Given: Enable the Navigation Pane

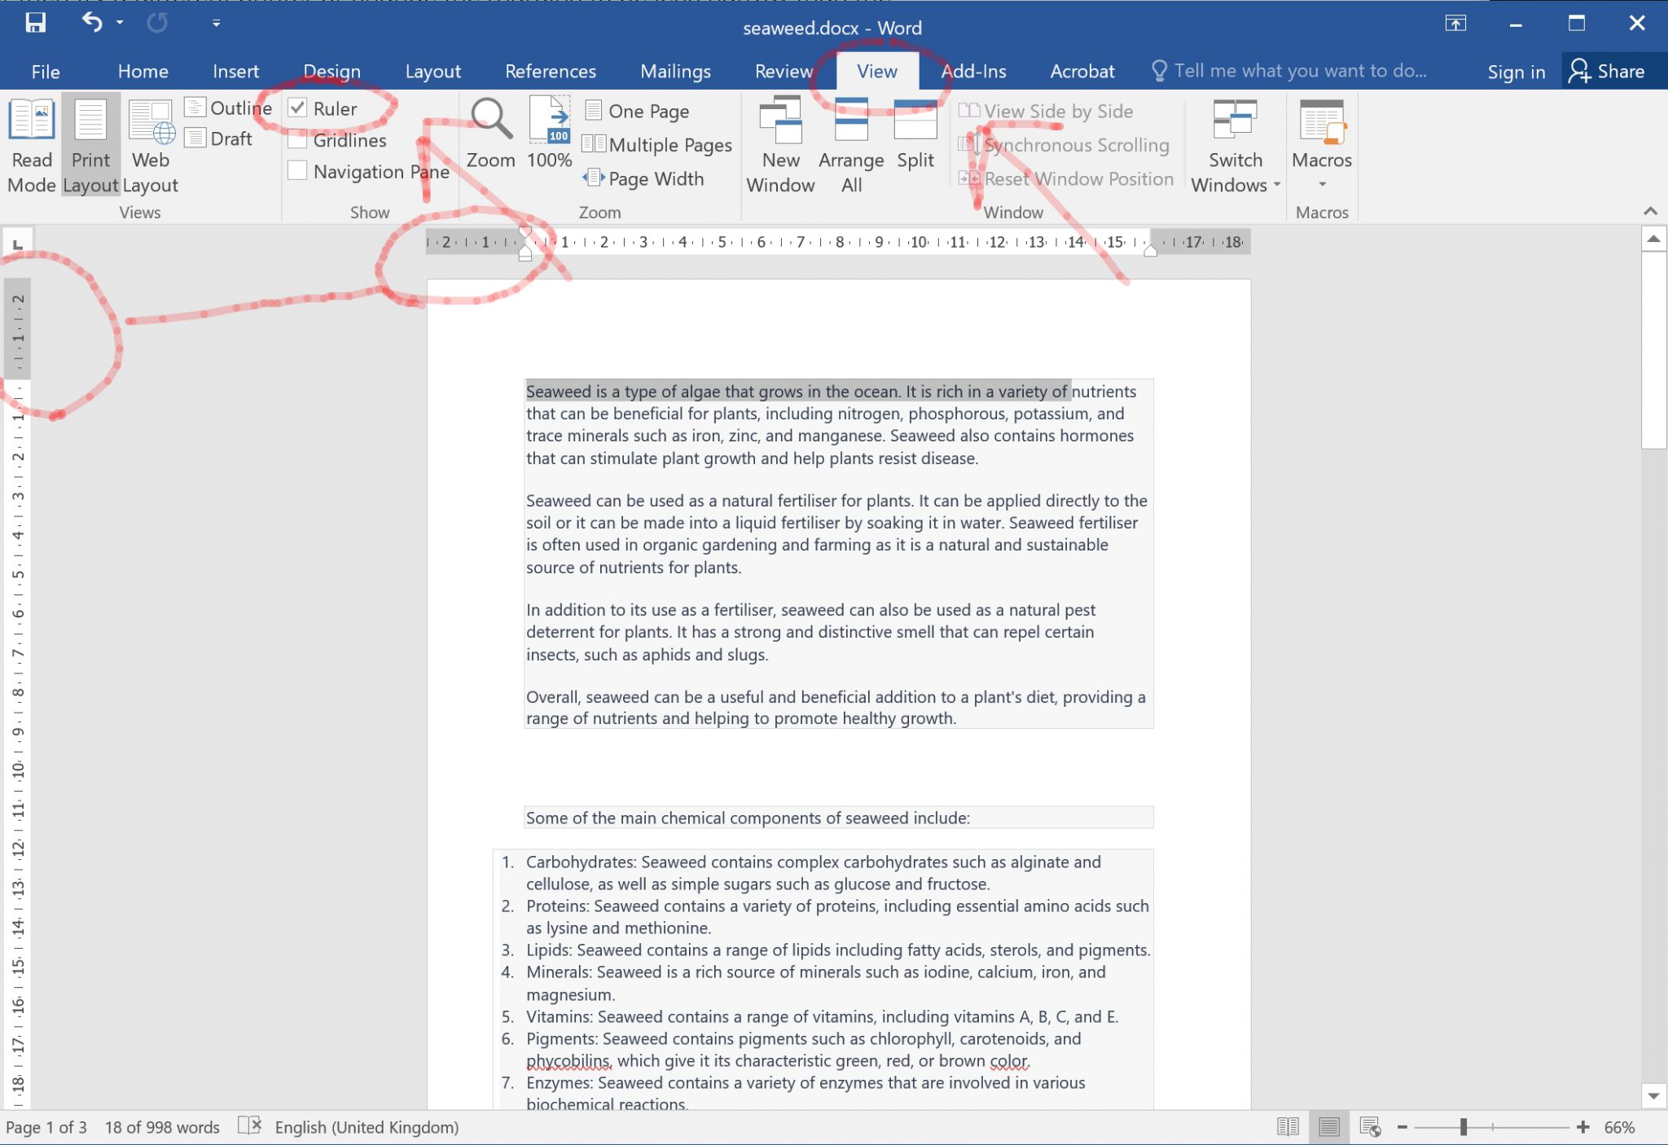Looking at the screenshot, I should (297, 171).
